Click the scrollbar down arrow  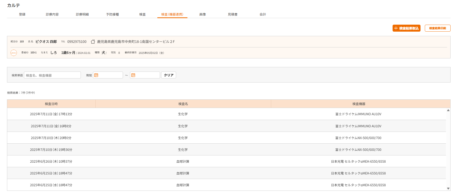point(448,188)
